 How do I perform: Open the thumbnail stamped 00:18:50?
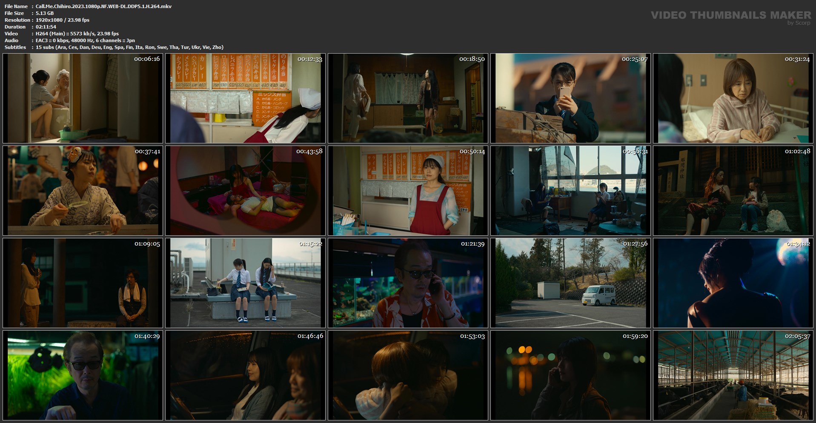click(408, 98)
